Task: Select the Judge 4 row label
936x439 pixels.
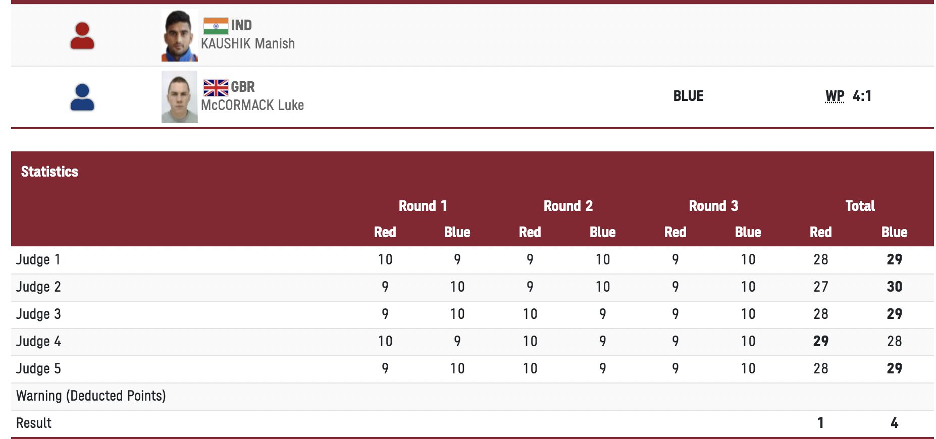Action: 38,341
